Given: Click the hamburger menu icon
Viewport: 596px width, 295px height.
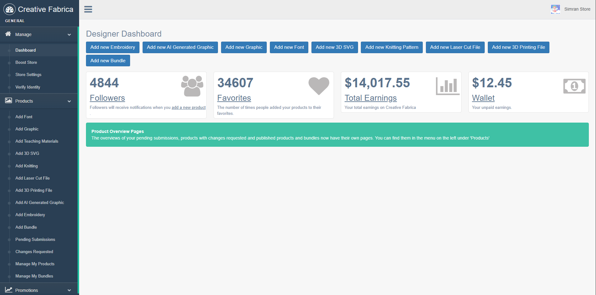Looking at the screenshot, I should click(88, 9).
